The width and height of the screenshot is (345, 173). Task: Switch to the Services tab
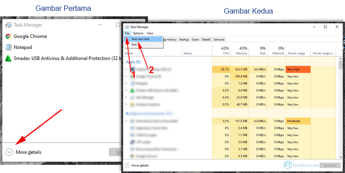(219, 39)
